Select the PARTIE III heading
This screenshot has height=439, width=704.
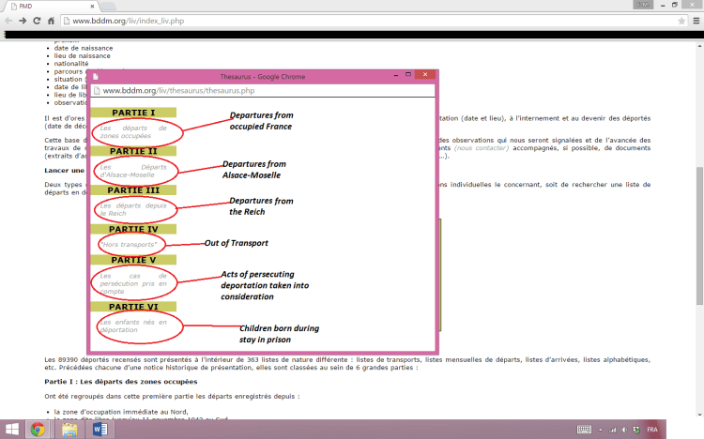point(133,190)
